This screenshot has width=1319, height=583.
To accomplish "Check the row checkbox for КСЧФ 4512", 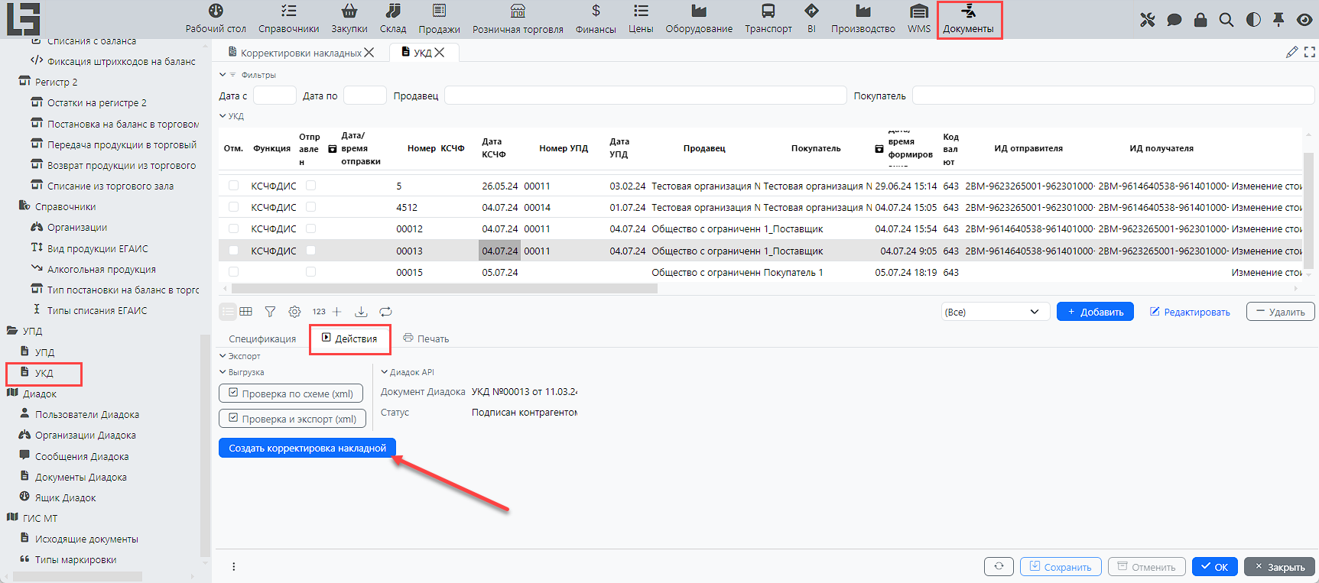I will (x=234, y=207).
